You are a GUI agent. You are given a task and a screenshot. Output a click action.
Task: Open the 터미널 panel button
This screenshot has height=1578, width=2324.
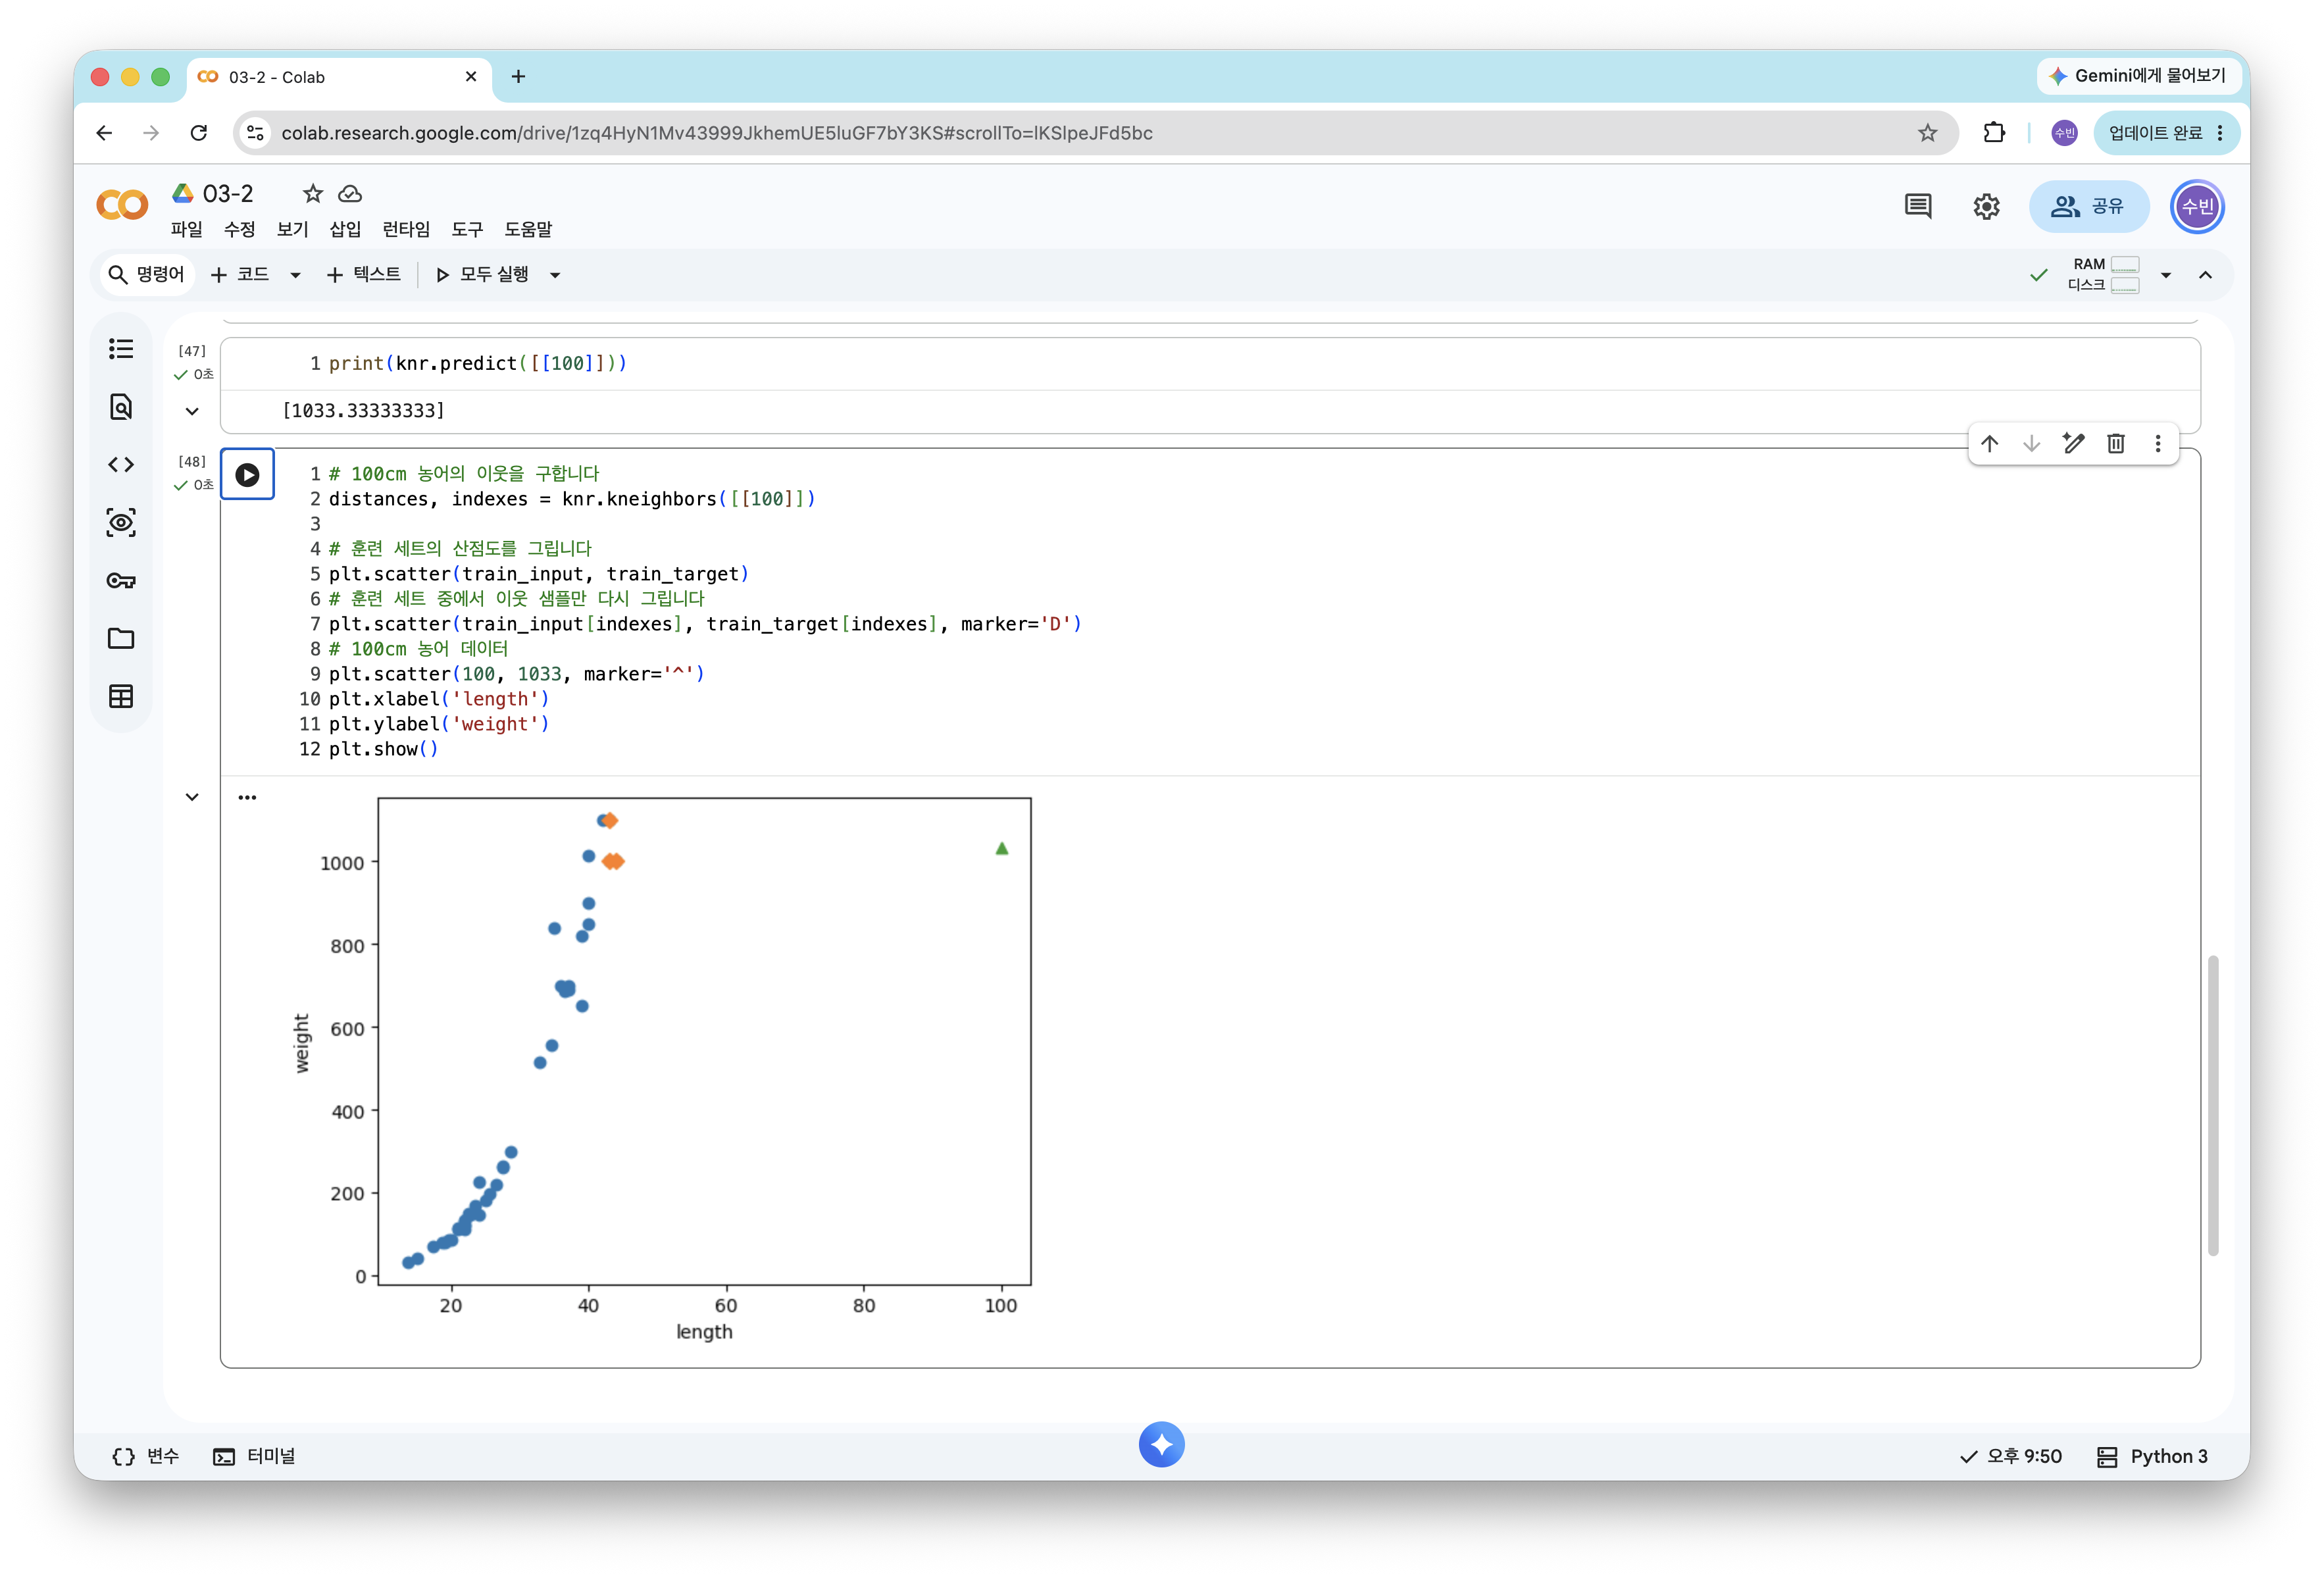coord(254,1456)
